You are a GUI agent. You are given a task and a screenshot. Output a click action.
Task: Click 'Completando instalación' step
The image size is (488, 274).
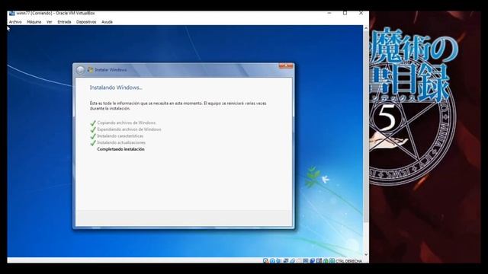pos(120,149)
